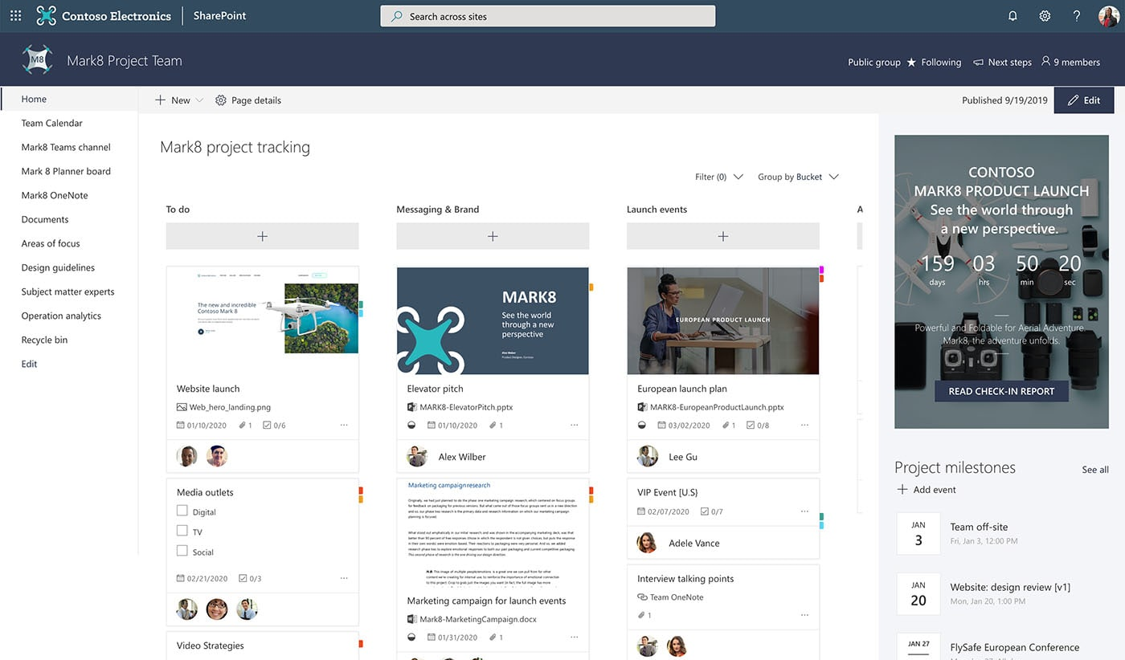Open the Web_hero_landing.png attachment

pos(224,407)
